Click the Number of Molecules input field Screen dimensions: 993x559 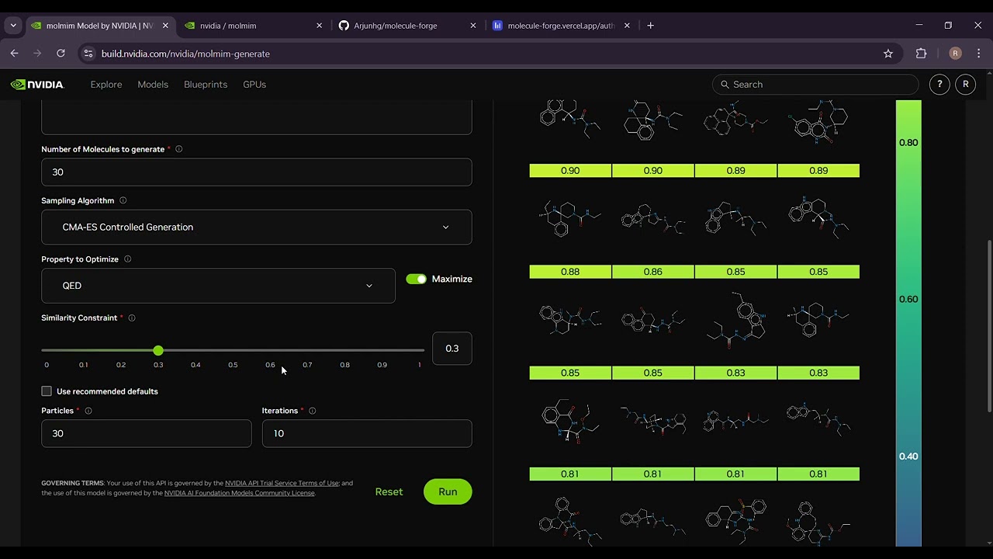point(257,172)
